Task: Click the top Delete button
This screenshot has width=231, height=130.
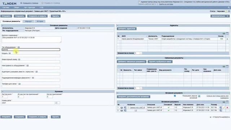Action: [x=56, y=16]
